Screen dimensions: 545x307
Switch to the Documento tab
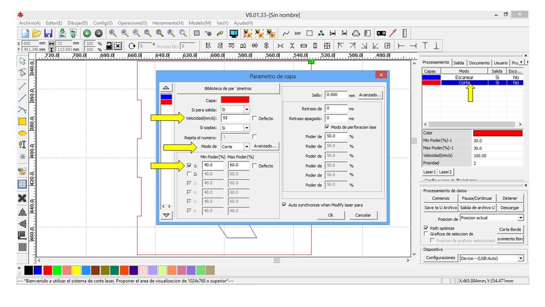tap(479, 63)
